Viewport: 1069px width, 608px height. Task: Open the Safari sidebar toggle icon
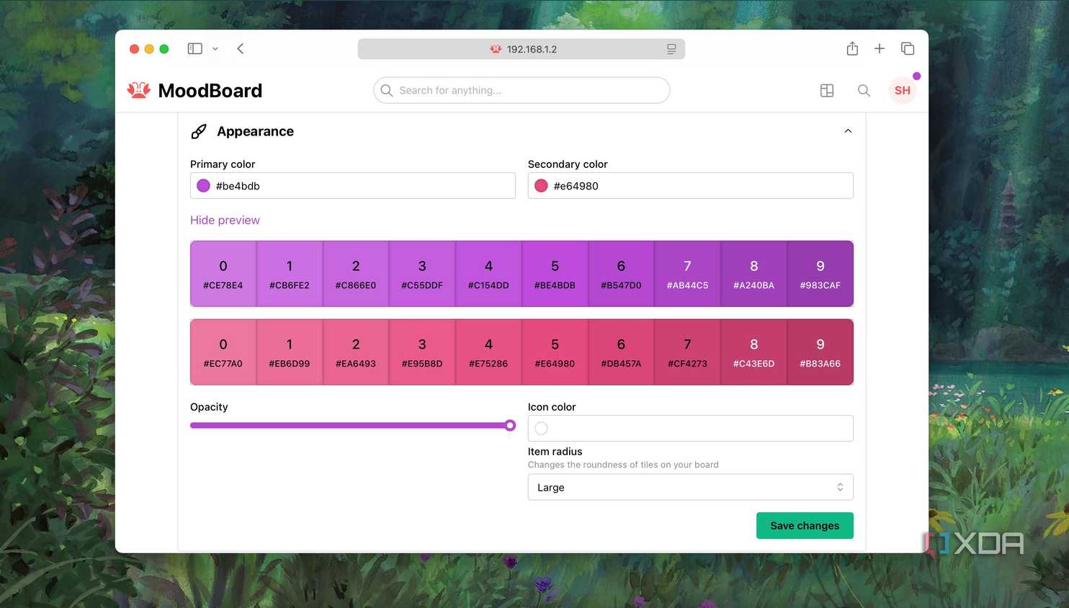point(194,49)
